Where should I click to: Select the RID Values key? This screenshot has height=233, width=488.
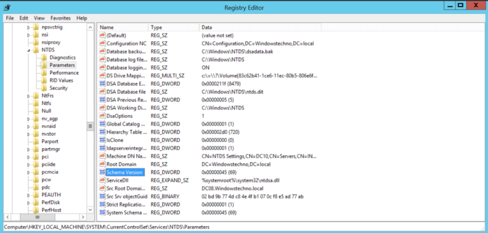[x=61, y=80]
